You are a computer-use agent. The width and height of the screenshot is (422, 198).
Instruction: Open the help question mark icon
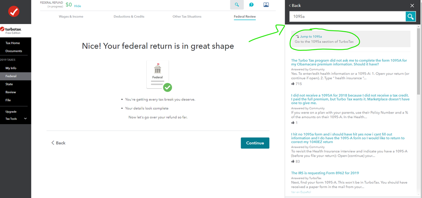tap(251, 5)
